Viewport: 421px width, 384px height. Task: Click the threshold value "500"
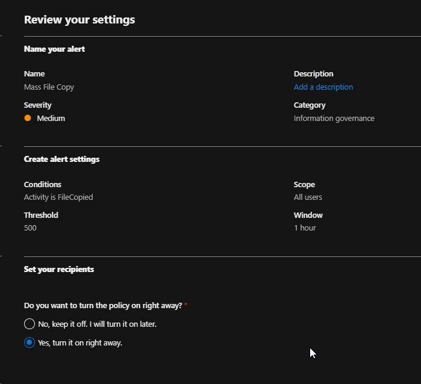point(30,228)
